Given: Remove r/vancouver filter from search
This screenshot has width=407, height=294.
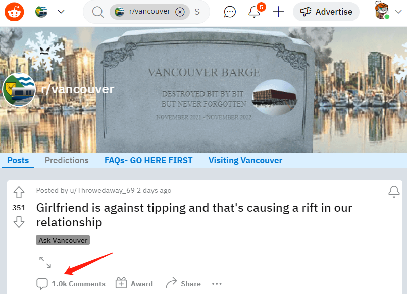Looking at the screenshot, I should pos(180,12).
